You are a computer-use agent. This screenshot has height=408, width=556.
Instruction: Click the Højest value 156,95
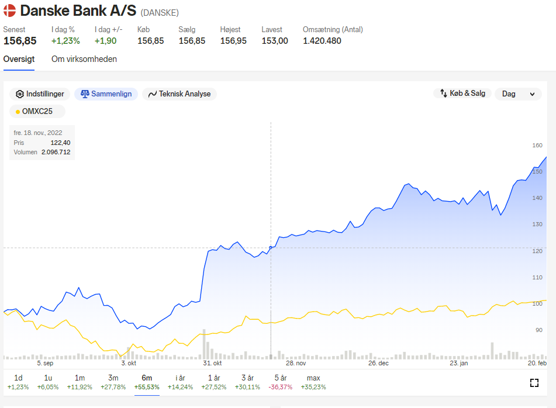point(233,41)
